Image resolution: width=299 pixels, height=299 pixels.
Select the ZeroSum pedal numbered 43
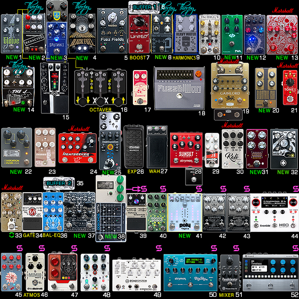coord(238,212)
